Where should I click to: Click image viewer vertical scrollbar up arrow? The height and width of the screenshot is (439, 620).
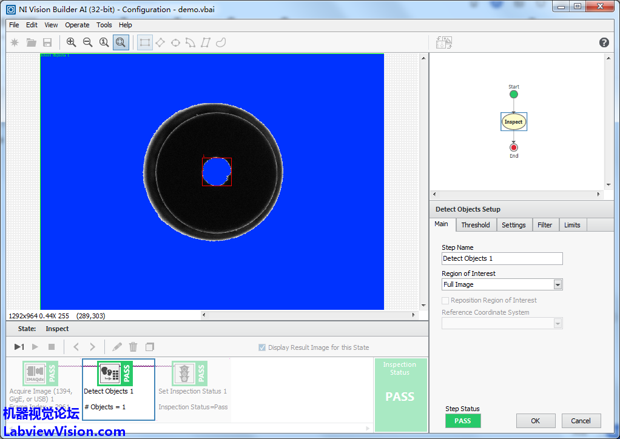click(423, 58)
